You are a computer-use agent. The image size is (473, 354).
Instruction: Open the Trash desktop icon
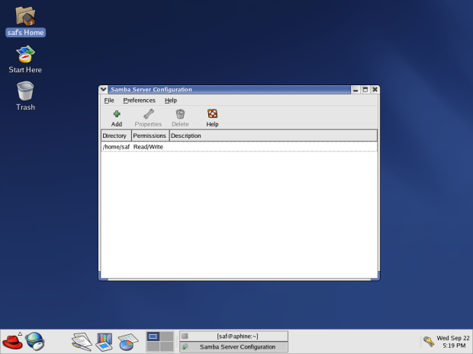point(25,96)
